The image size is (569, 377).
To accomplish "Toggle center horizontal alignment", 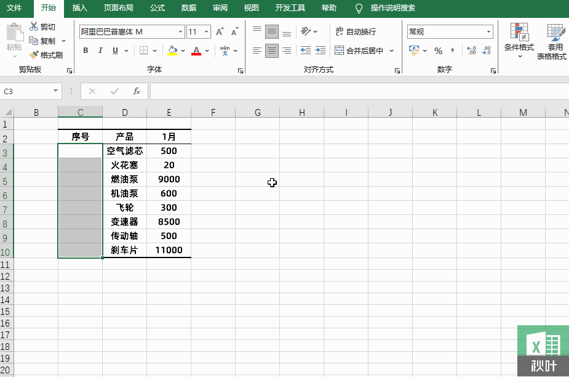I will 272,51.
